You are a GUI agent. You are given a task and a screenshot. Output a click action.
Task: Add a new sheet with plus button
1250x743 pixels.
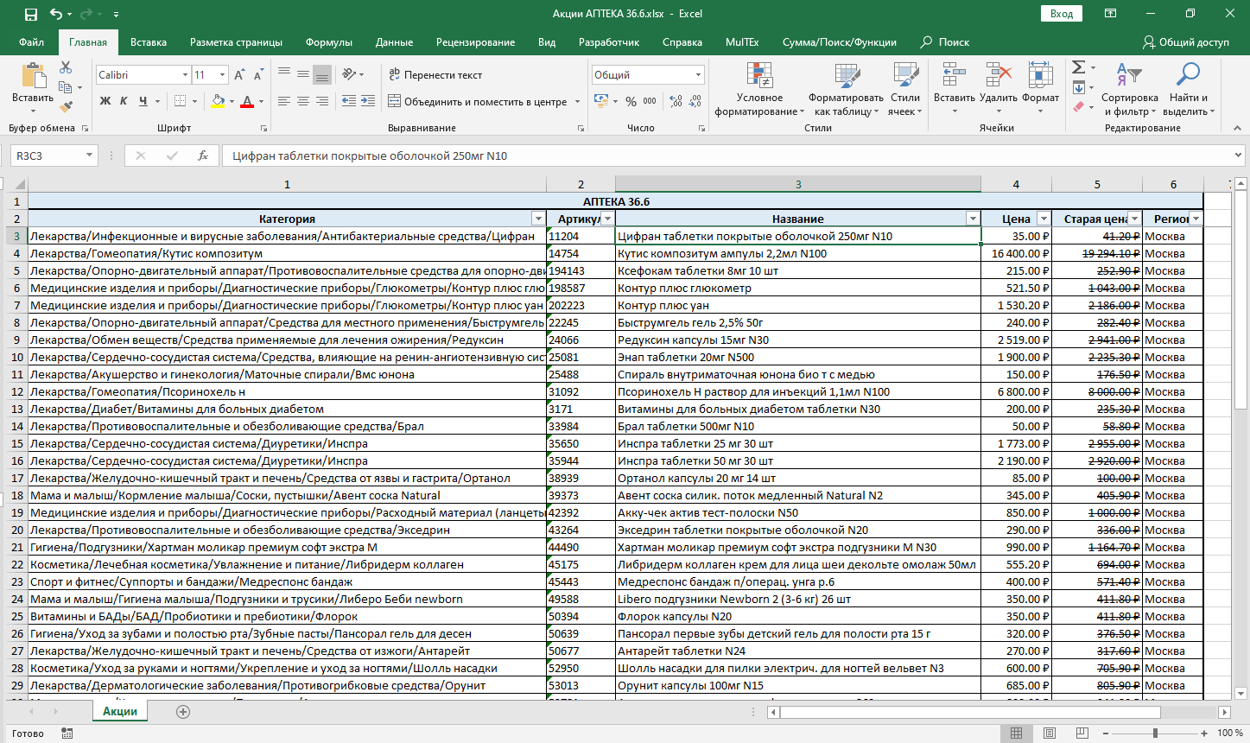(x=183, y=712)
